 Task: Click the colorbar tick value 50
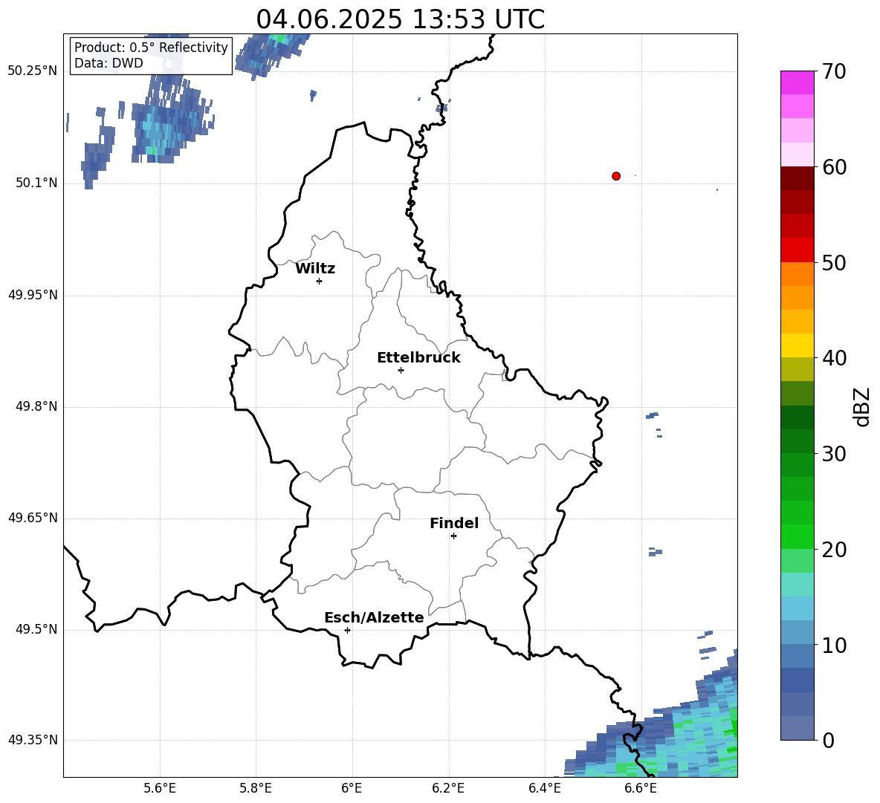click(x=834, y=262)
